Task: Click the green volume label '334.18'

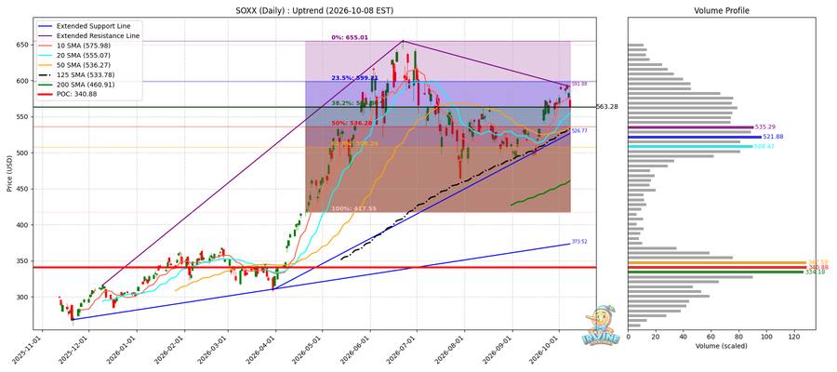Action: (x=813, y=272)
